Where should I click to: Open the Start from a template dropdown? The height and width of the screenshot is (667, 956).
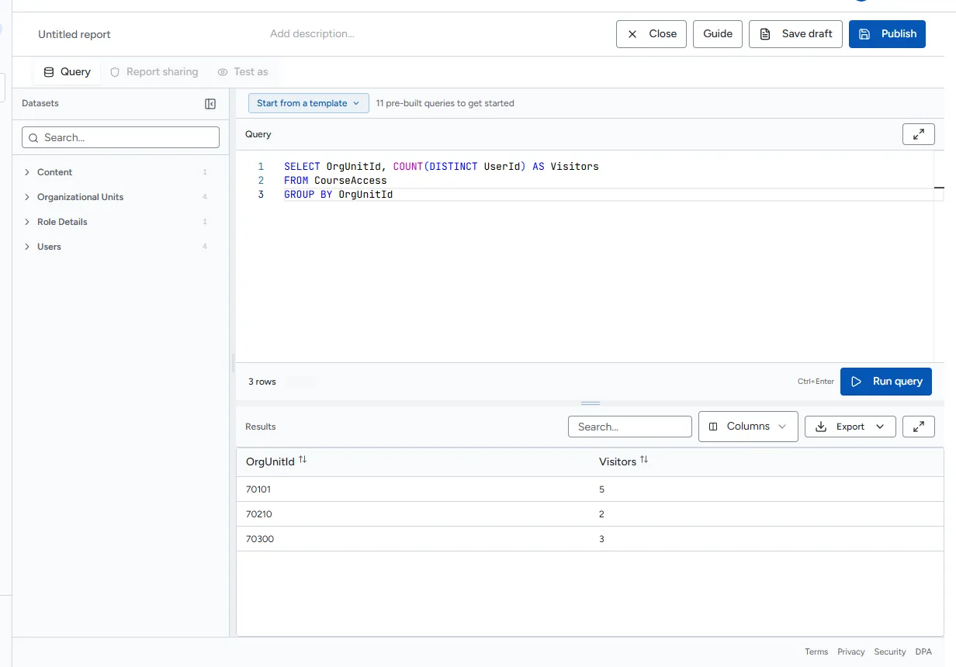(309, 103)
